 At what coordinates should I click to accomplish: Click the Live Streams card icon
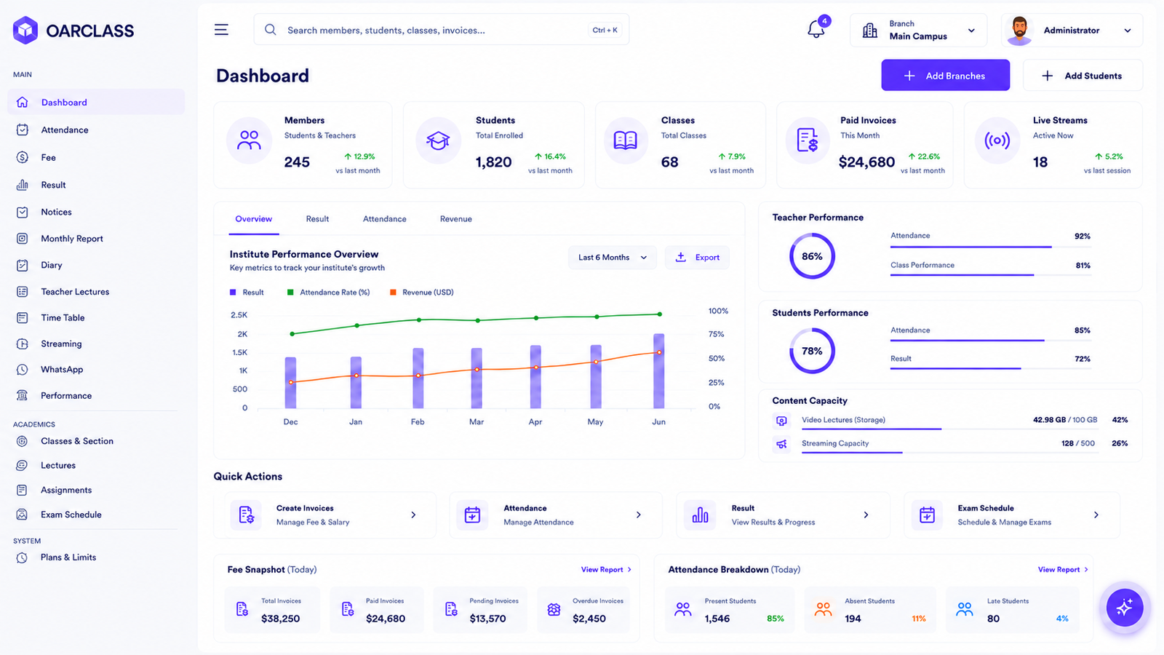pyautogui.click(x=997, y=140)
